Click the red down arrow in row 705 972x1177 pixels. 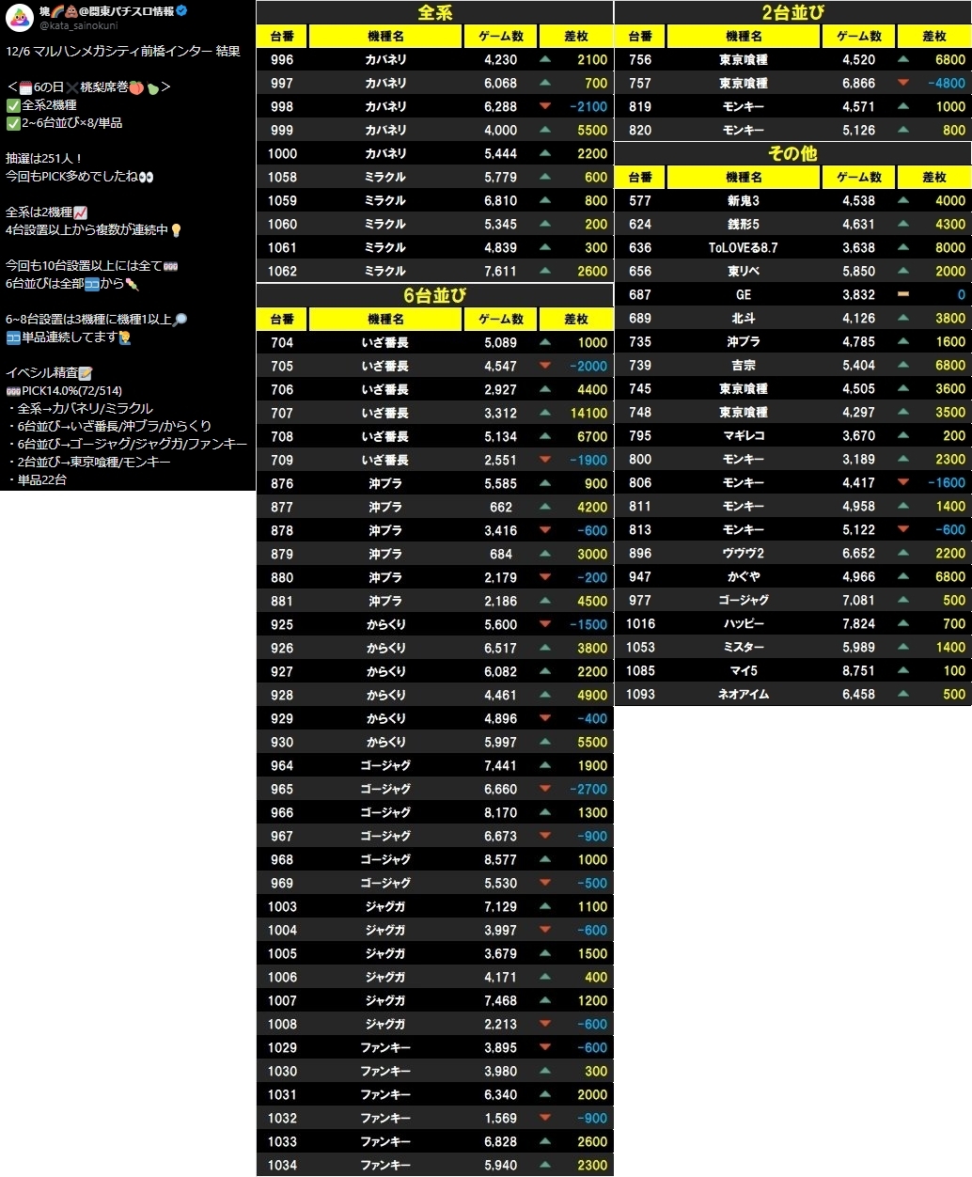click(x=545, y=366)
